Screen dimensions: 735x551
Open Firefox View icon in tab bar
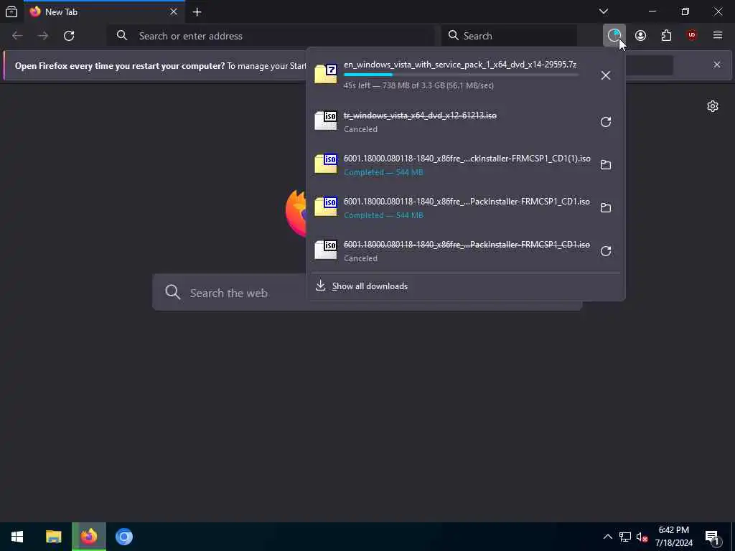tap(11, 11)
